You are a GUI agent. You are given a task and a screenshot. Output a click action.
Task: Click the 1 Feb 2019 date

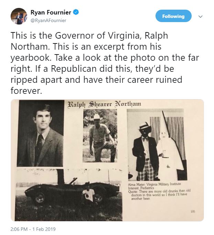point(44,229)
